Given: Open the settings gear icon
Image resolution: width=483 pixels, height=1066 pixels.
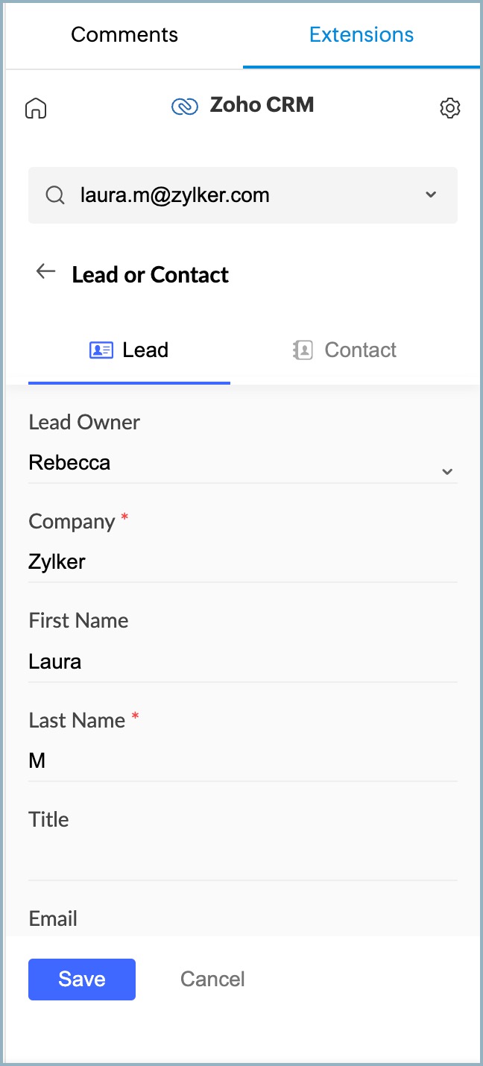Looking at the screenshot, I should click(449, 108).
